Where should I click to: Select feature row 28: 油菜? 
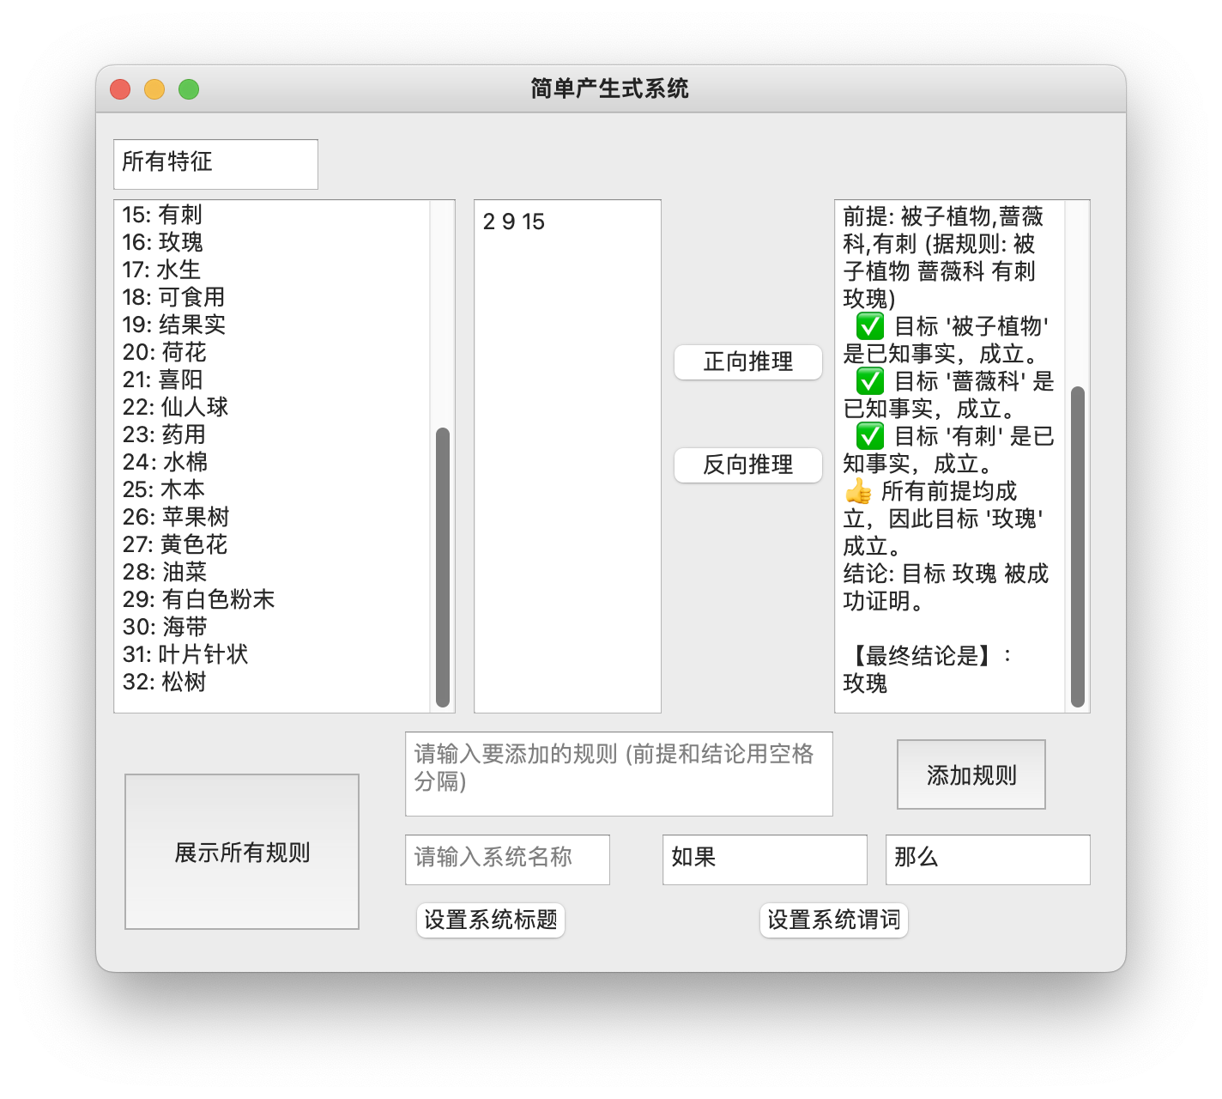[164, 572]
